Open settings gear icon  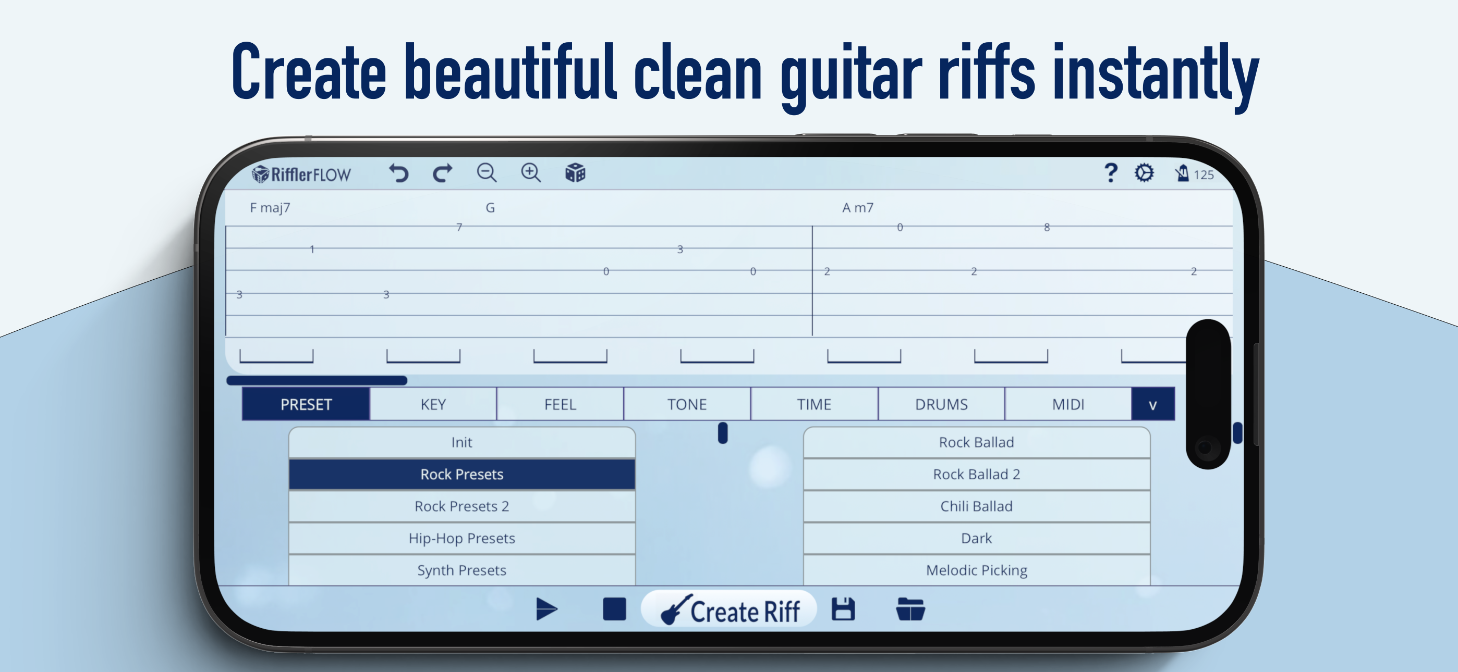[1144, 172]
